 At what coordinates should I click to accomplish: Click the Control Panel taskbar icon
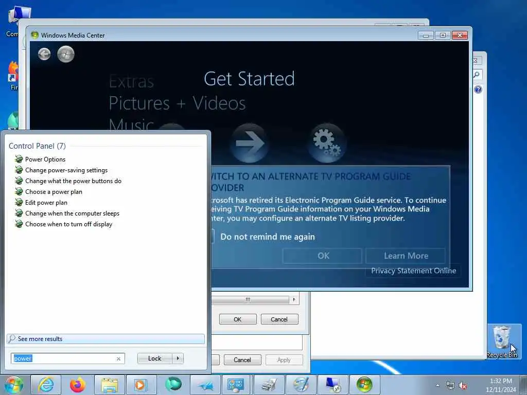pos(237,385)
